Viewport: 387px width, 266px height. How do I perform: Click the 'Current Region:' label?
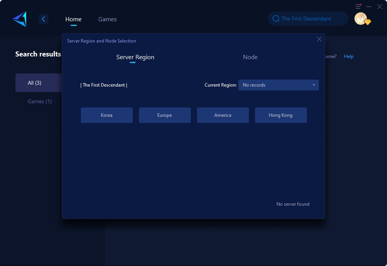(221, 85)
